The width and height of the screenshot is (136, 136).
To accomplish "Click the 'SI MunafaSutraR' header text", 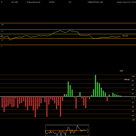I will 33,2.
